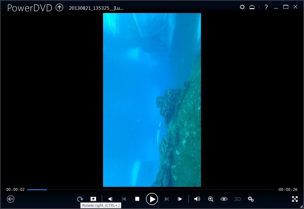Mute the volume speaker icon
The height and width of the screenshot is (209, 304).
197,199
